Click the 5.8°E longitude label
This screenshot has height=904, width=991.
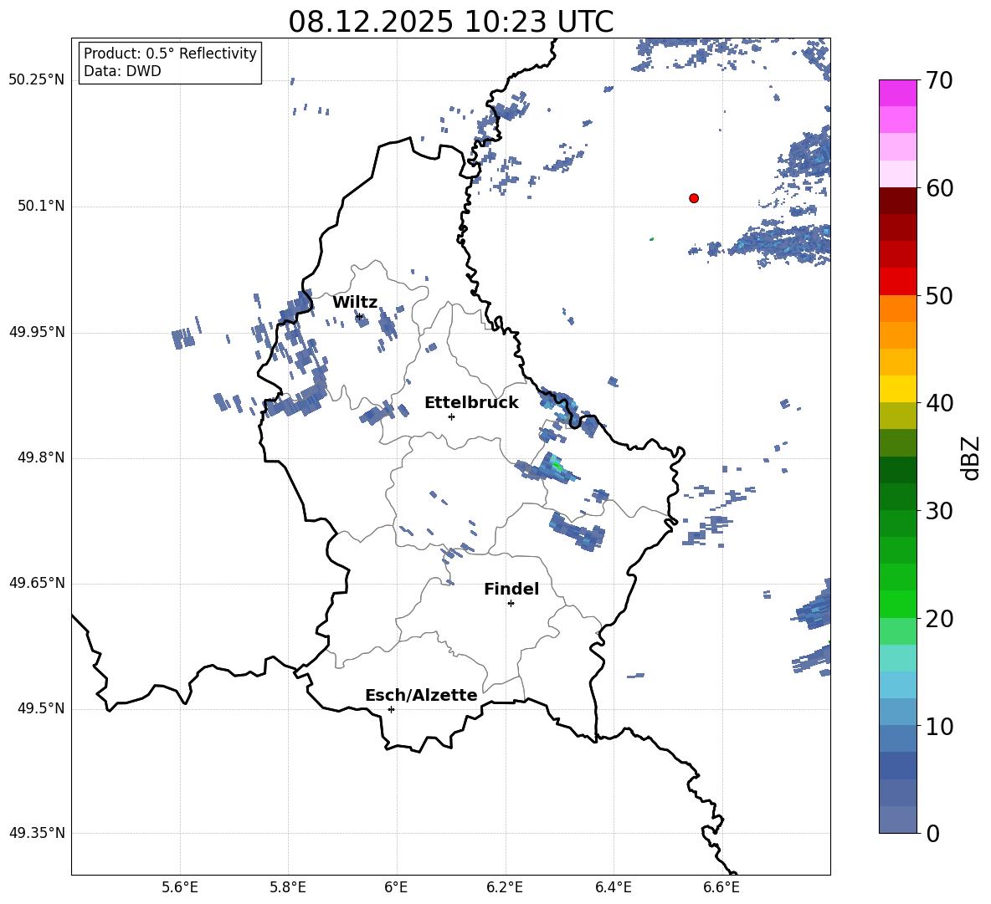click(288, 887)
